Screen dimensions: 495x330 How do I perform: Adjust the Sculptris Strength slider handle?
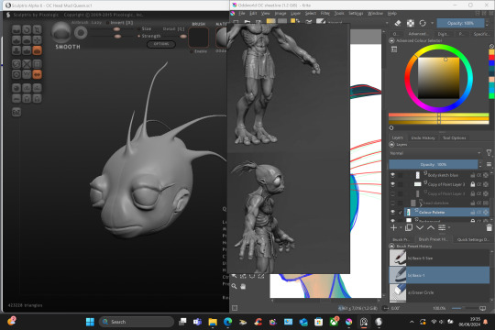[117, 37]
